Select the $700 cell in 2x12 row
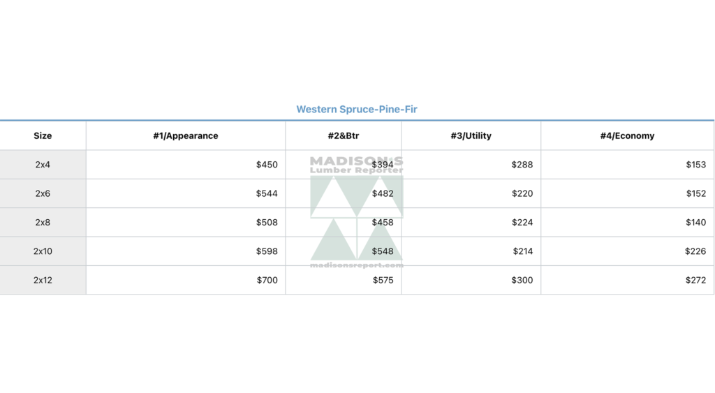The image size is (715, 393). [x=186, y=280]
